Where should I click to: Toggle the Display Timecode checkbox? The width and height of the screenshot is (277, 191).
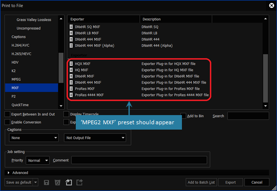[66, 114]
